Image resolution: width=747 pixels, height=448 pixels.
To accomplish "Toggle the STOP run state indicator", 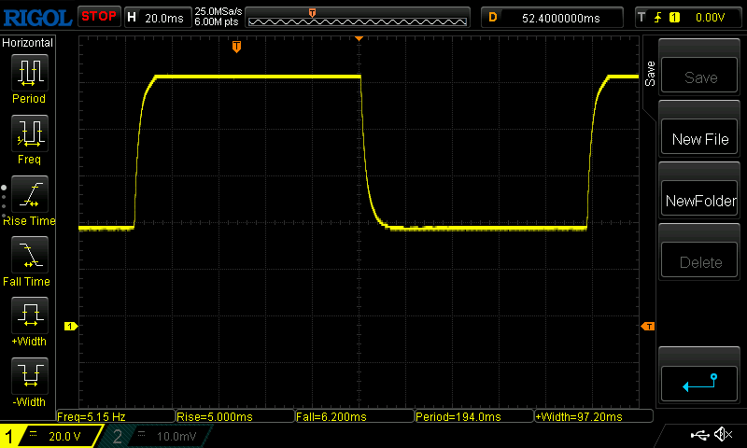I will (x=98, y=16).
